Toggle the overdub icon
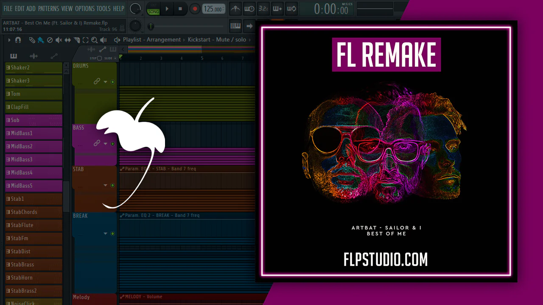 coord(277,8)
